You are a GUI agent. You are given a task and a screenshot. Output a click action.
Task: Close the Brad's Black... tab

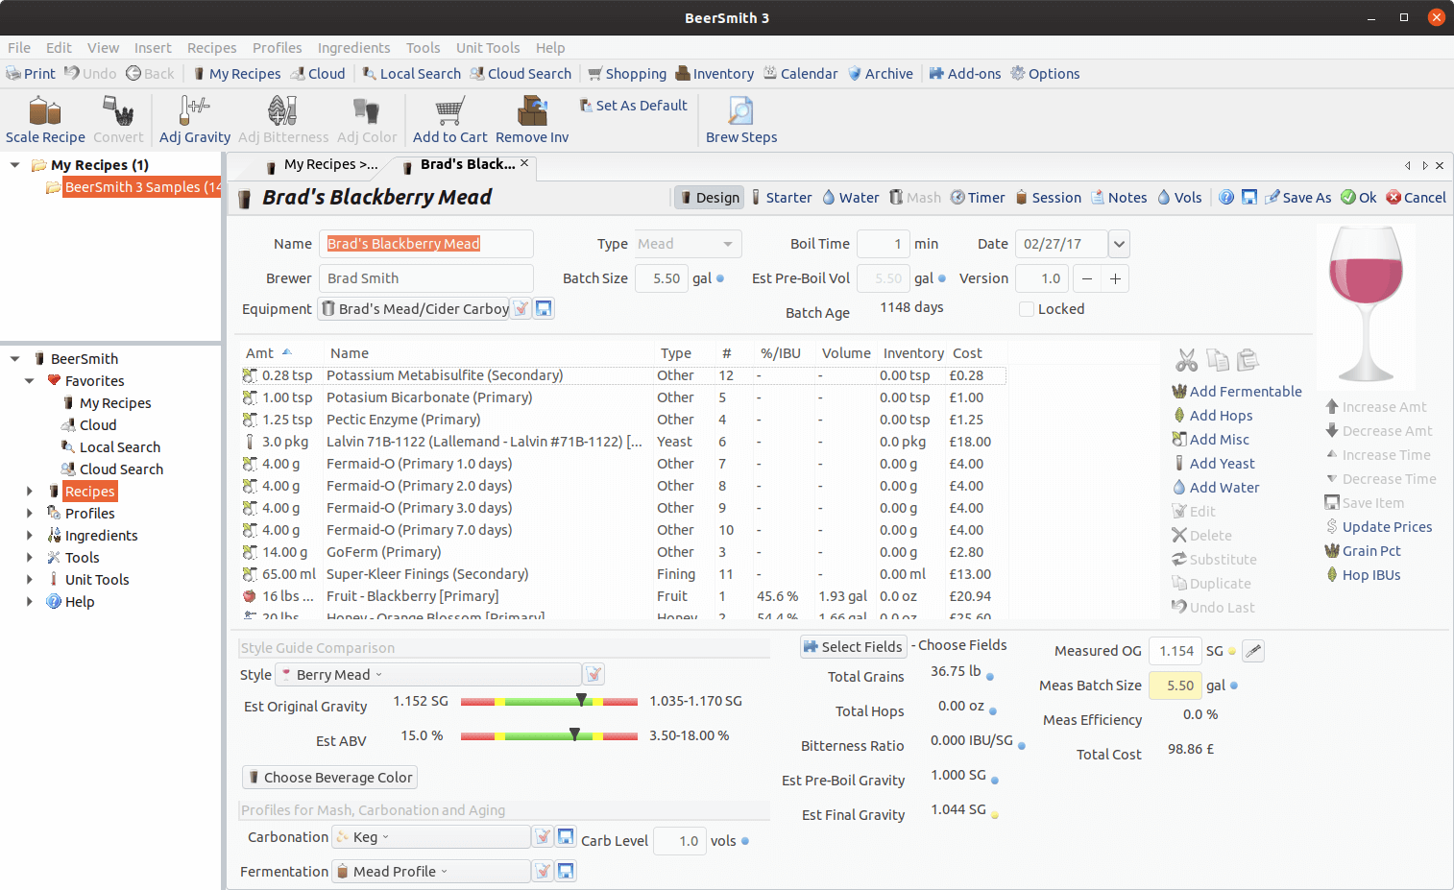[524, 163]
